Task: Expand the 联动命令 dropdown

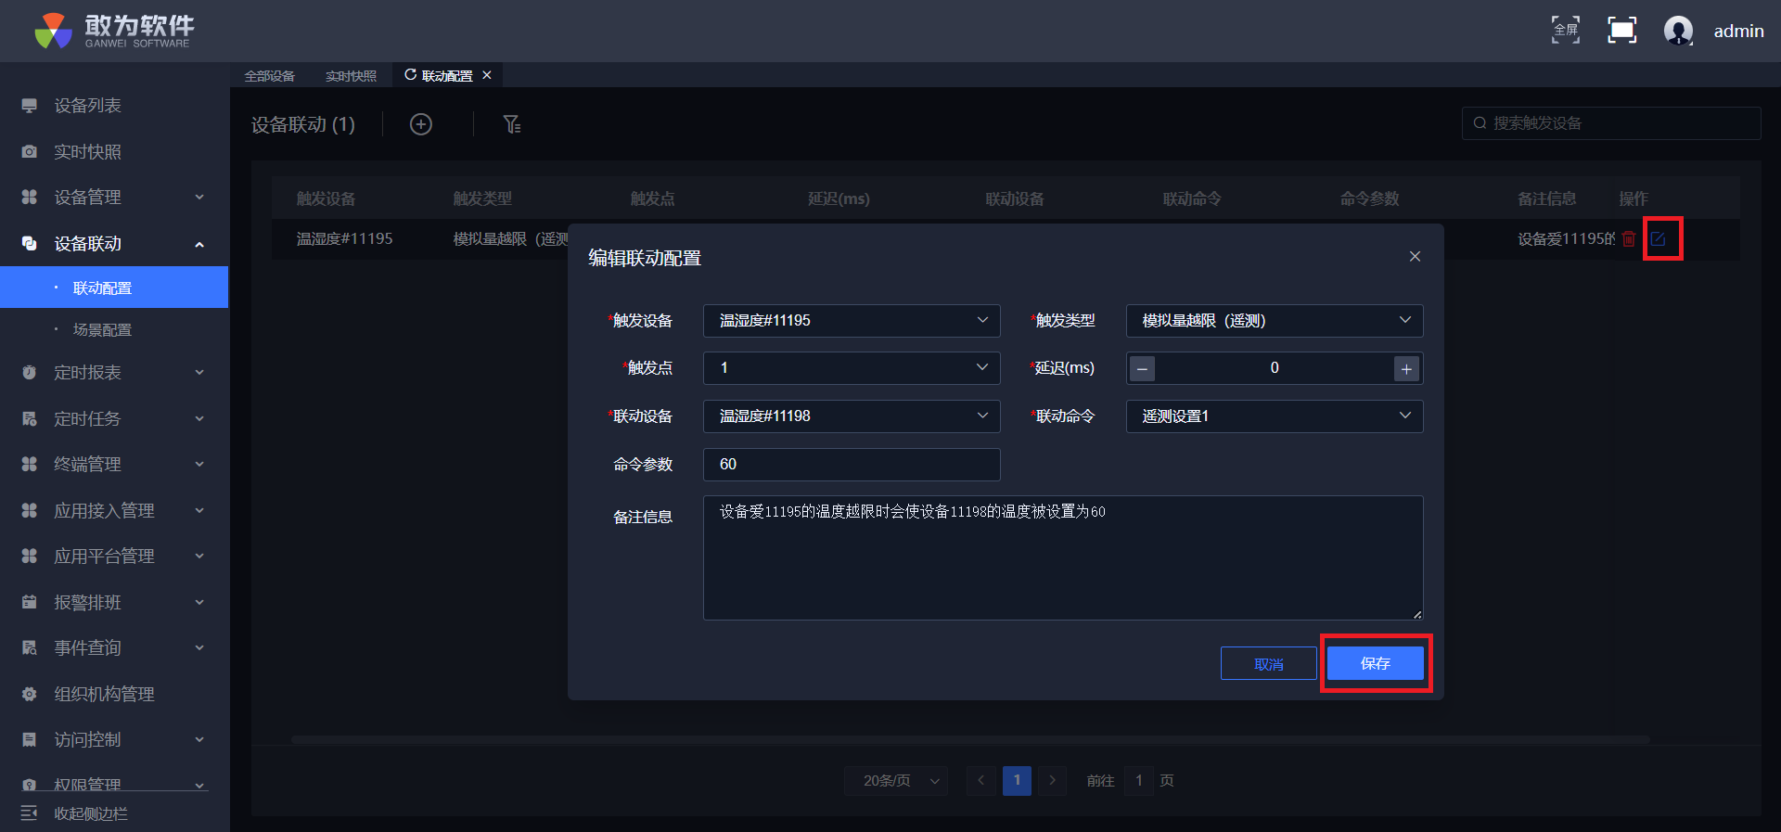Action: (1274, 416)
